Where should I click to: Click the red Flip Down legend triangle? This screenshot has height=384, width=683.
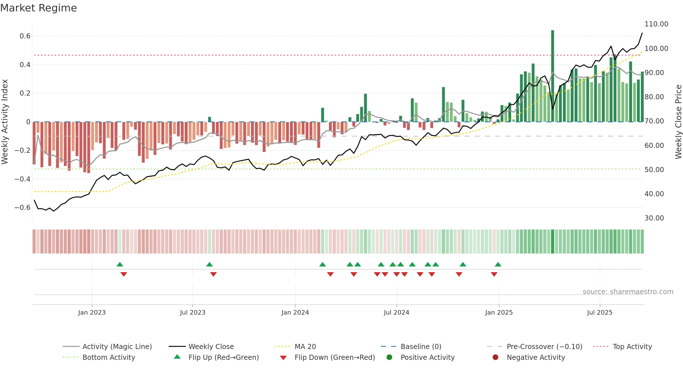coord(283,358)
